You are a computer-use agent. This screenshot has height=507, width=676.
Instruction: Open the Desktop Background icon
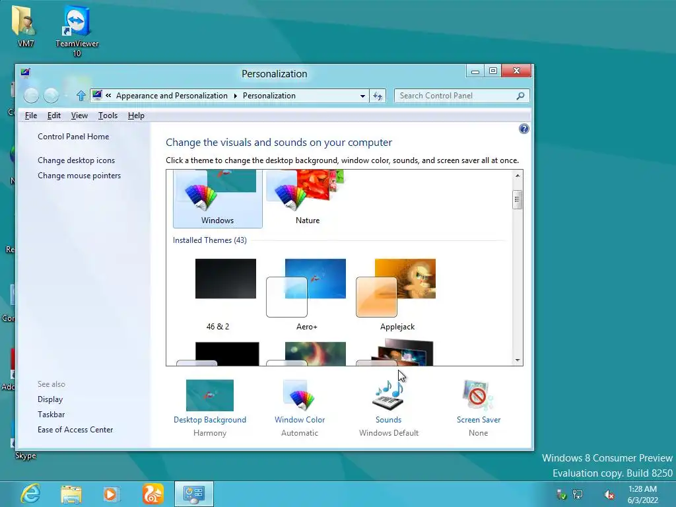209,395
